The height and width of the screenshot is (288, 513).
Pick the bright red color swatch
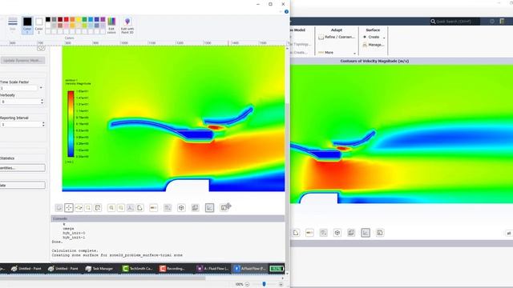tap(66, 19)
